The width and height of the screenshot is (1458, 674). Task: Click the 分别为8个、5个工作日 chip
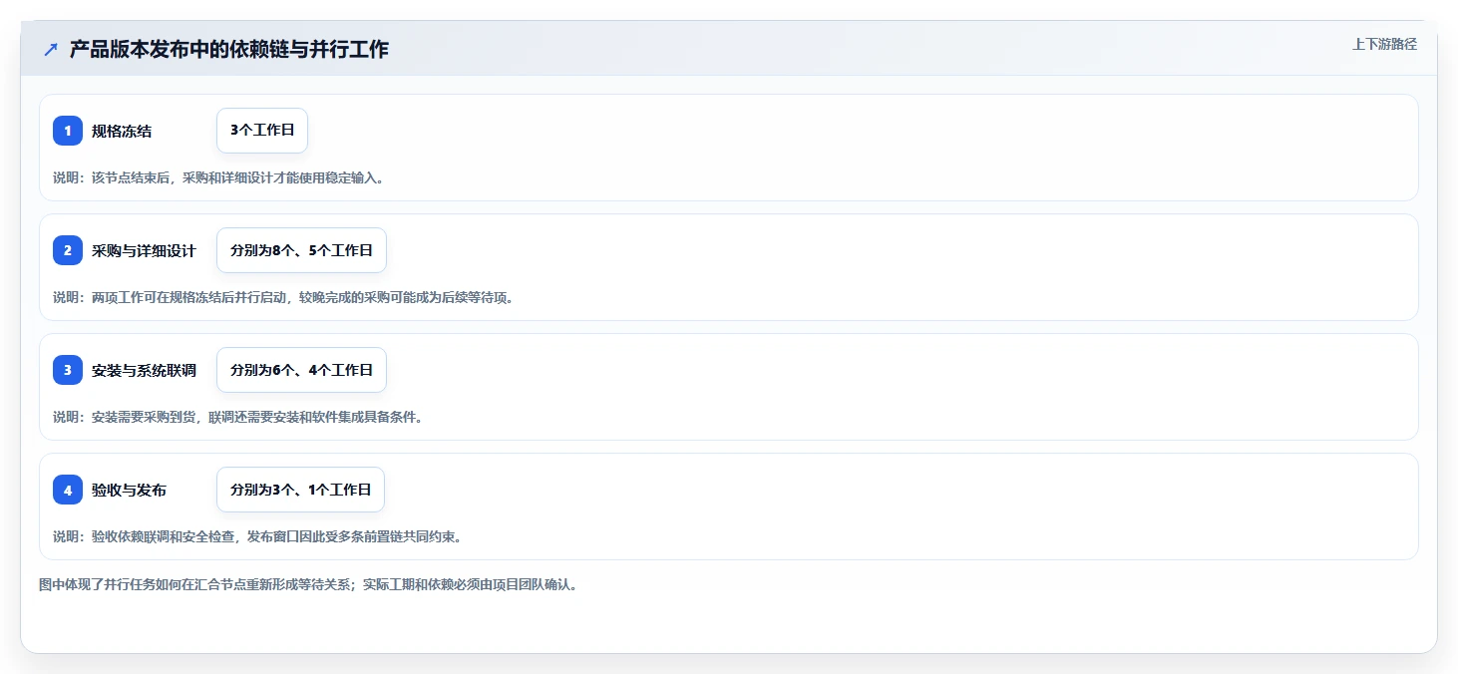tap(301, 250)
